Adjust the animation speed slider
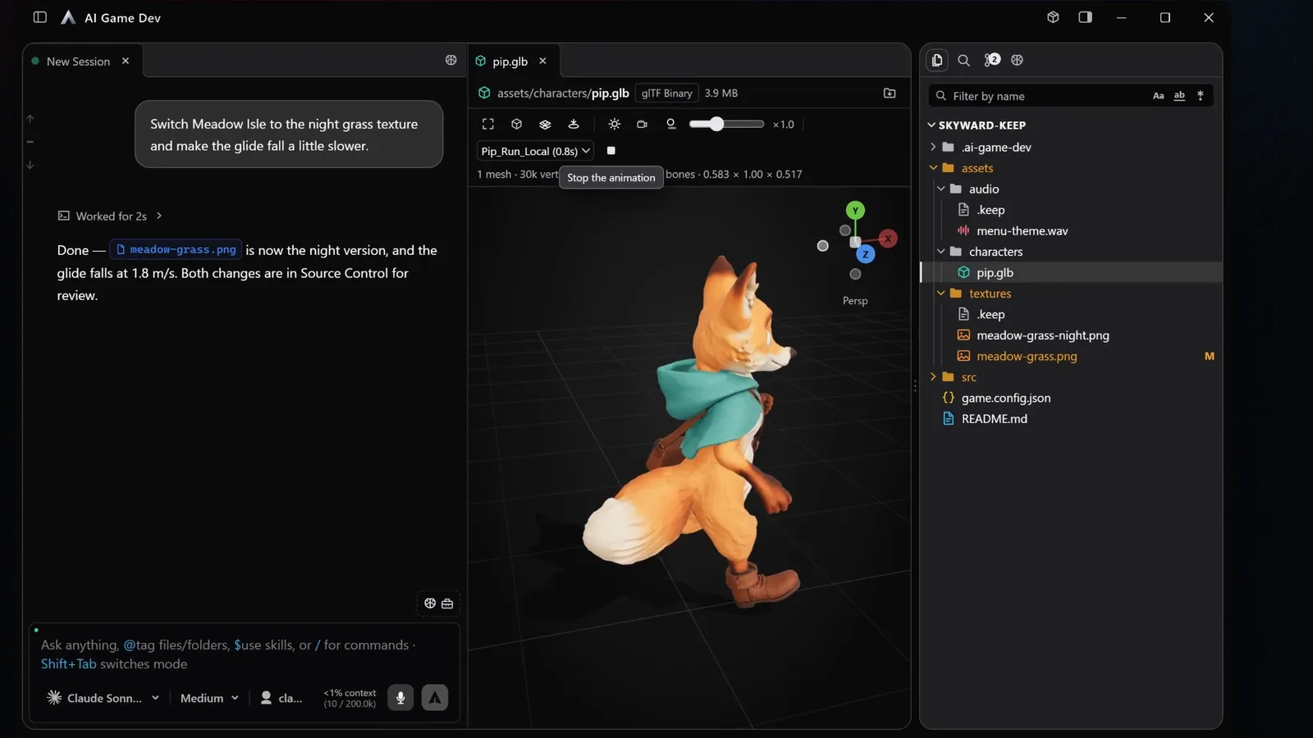The image size is (1313, 738). click(x=726, y=124)
